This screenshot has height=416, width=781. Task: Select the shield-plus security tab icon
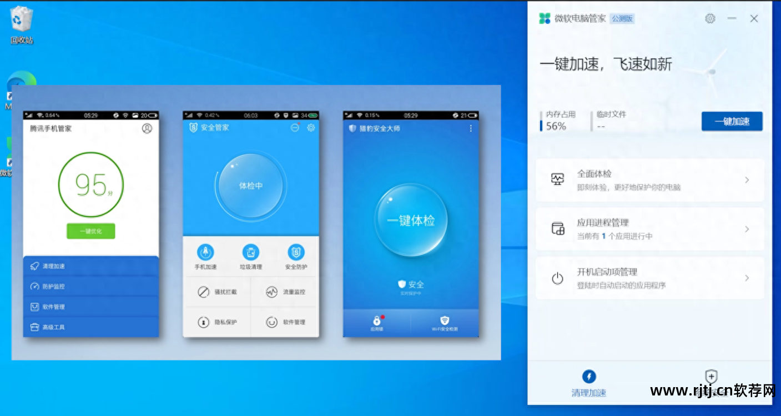pos(711,376)
